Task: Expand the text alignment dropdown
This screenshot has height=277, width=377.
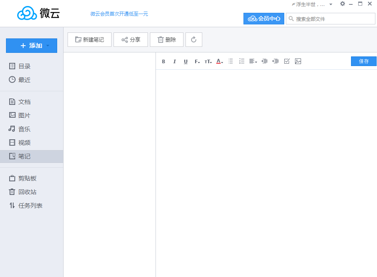Action: [253, 61]
